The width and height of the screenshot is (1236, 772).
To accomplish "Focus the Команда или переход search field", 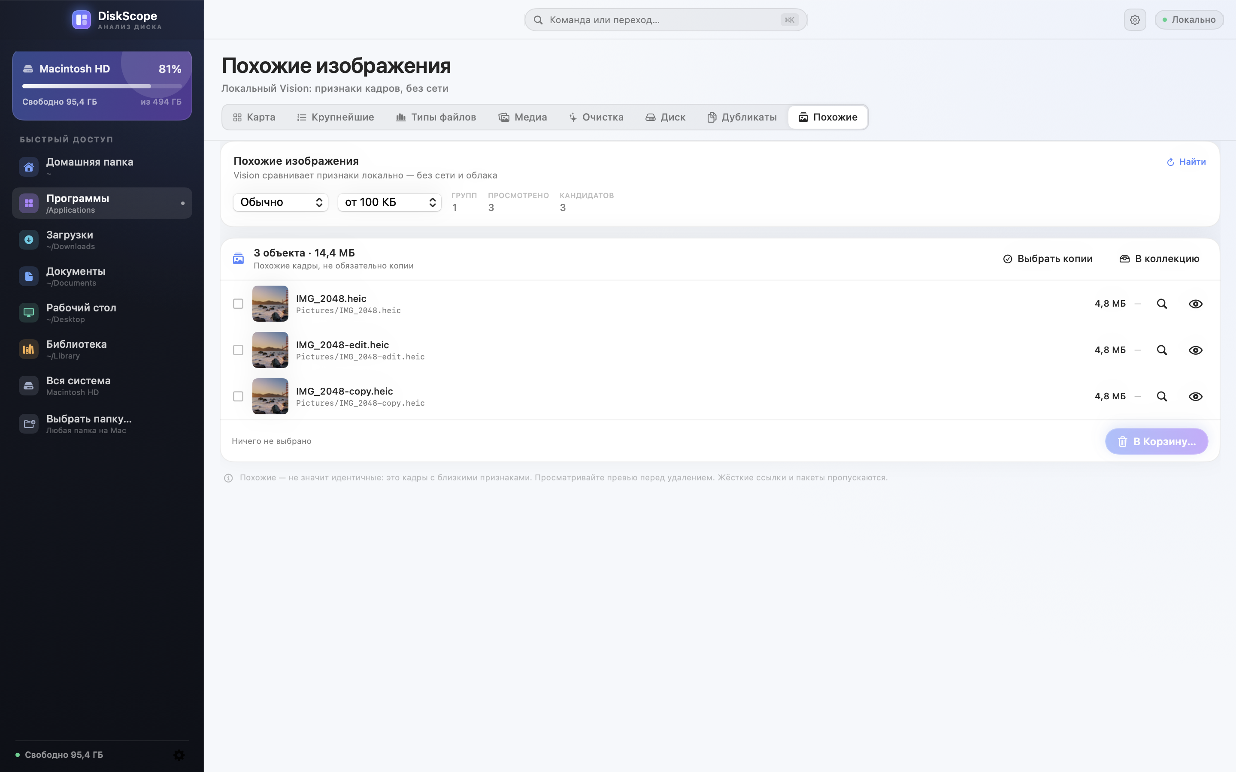I will pyautogui.click(x=666, y=20).
